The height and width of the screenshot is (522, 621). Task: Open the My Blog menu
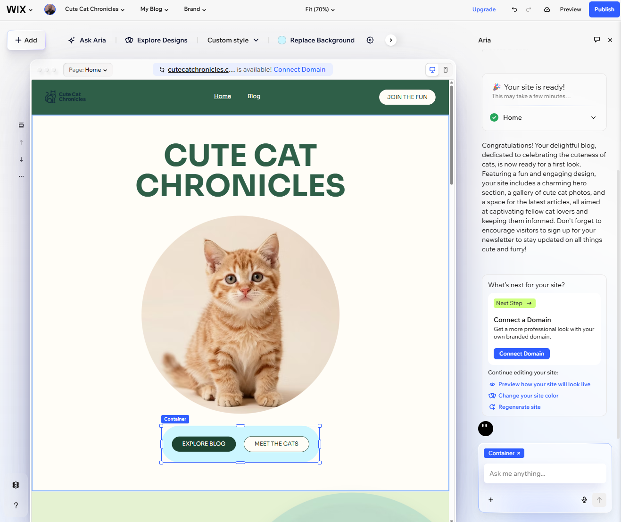154,9
